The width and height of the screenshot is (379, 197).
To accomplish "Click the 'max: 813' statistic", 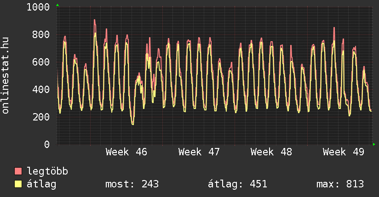I will pos(340,184).
